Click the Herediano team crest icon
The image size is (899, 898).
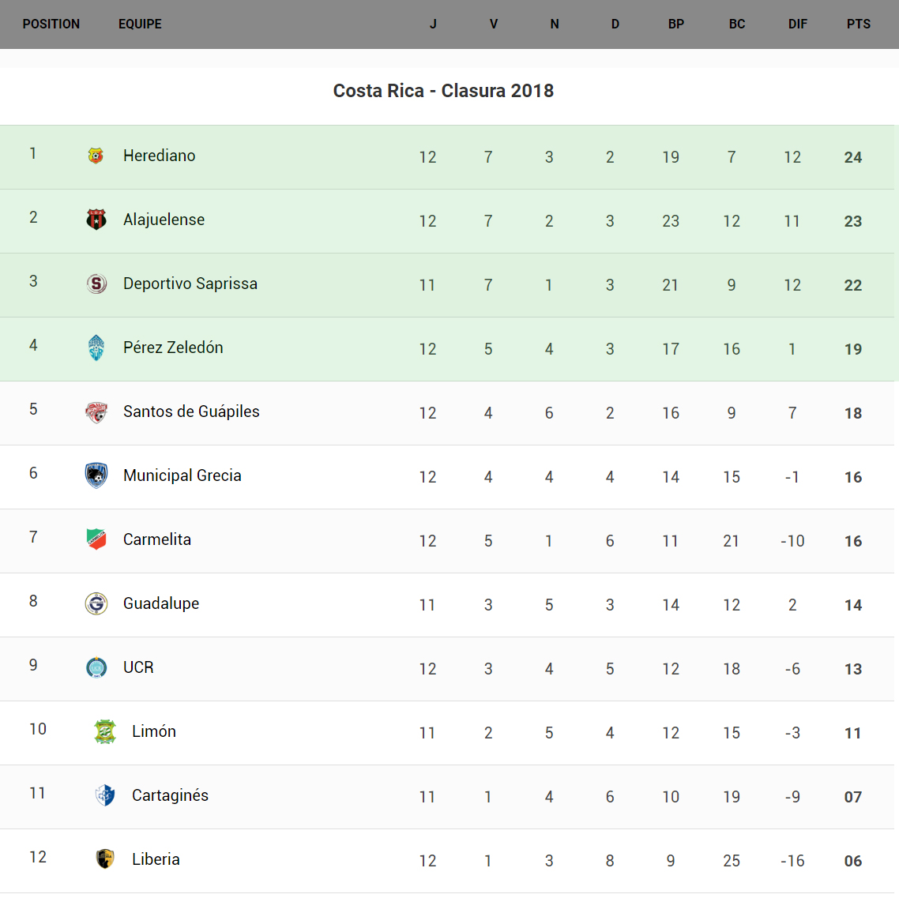(96, 156)
